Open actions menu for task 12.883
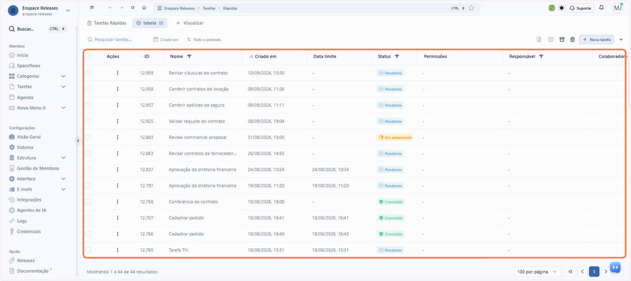Image resolution: width=631 pixels, height=281 pixels. 117,137
